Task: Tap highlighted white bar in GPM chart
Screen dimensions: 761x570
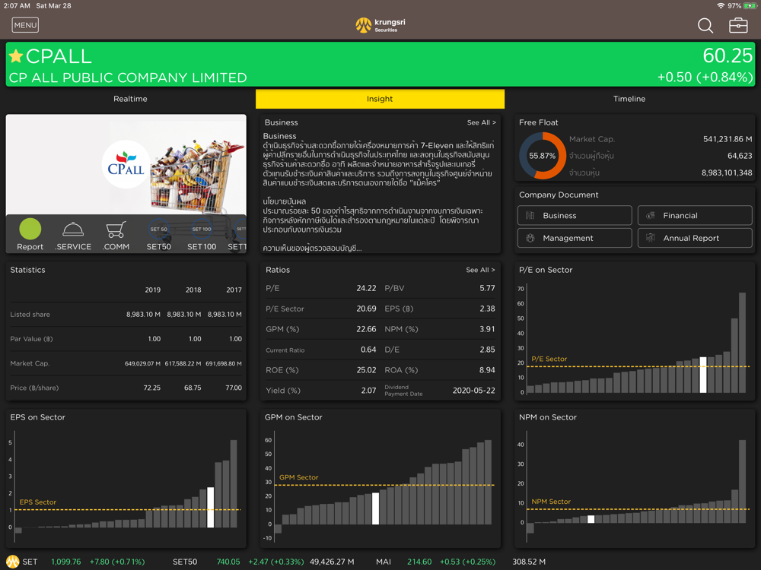Action: (375, 508)
